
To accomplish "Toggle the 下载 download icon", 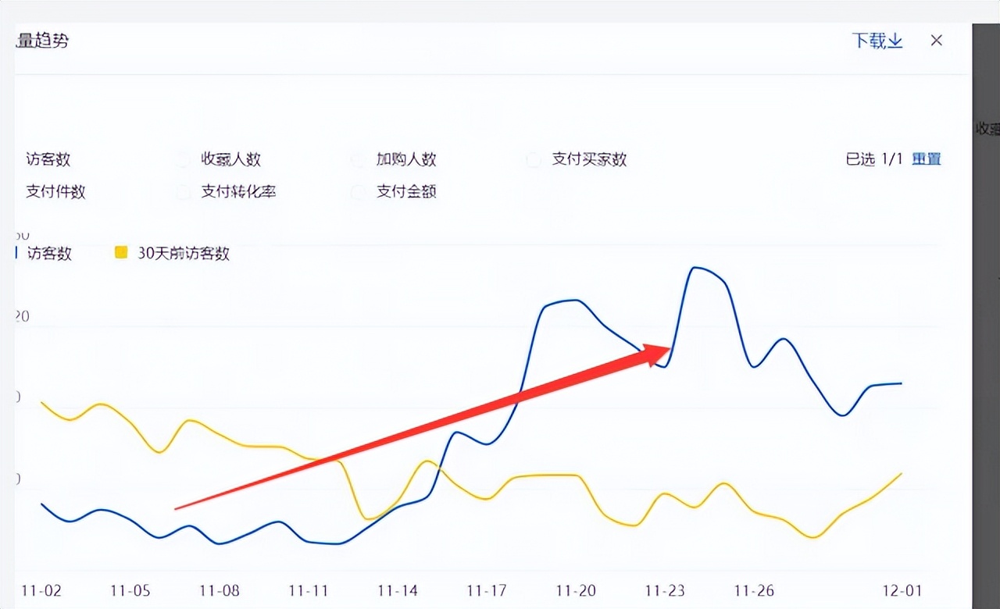I will tap(895, 41).
